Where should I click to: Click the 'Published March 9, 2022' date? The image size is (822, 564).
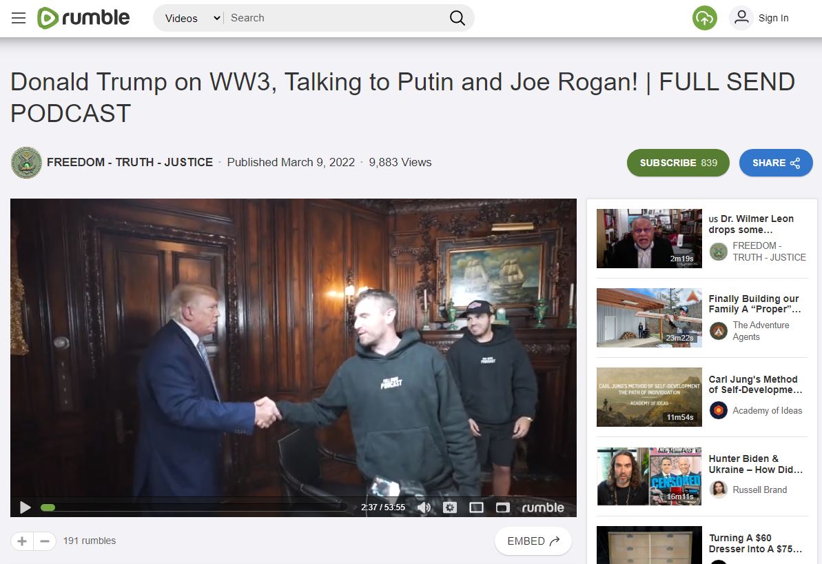click(291, 162)
